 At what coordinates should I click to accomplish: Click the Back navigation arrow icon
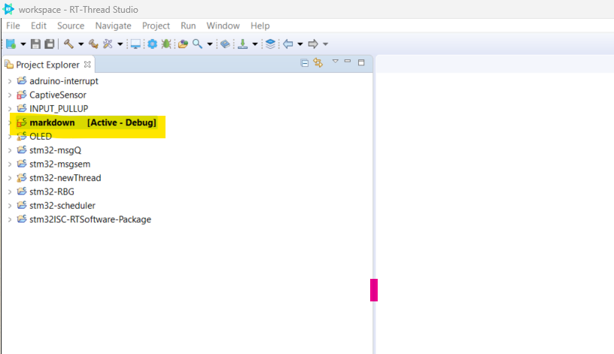287,44
